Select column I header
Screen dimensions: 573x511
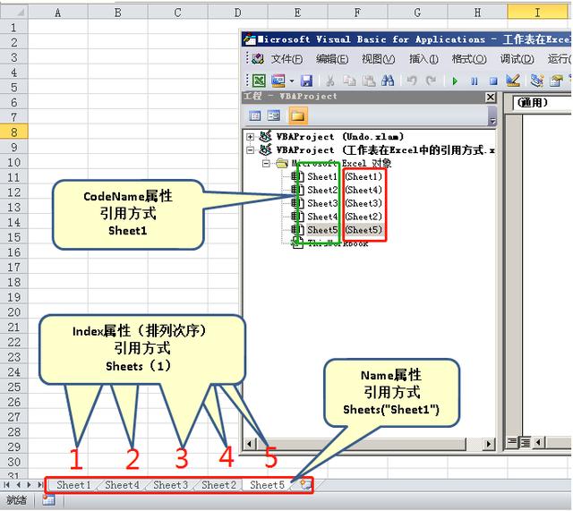pyautogui.click(x=537, y=13)
